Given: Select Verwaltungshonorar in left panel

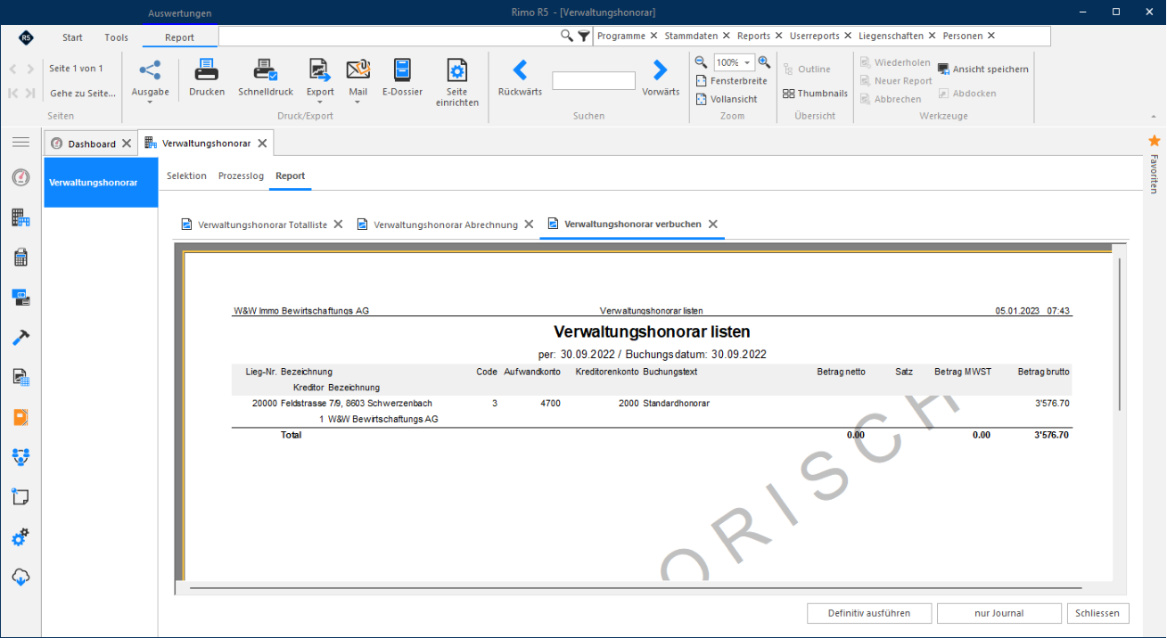Looking at the screenshot, I should point(101,183).
